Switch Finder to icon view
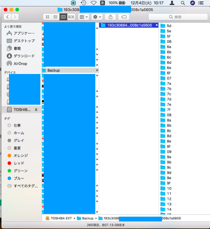Screen dimensions: 210x229 [x=47, y=17]
